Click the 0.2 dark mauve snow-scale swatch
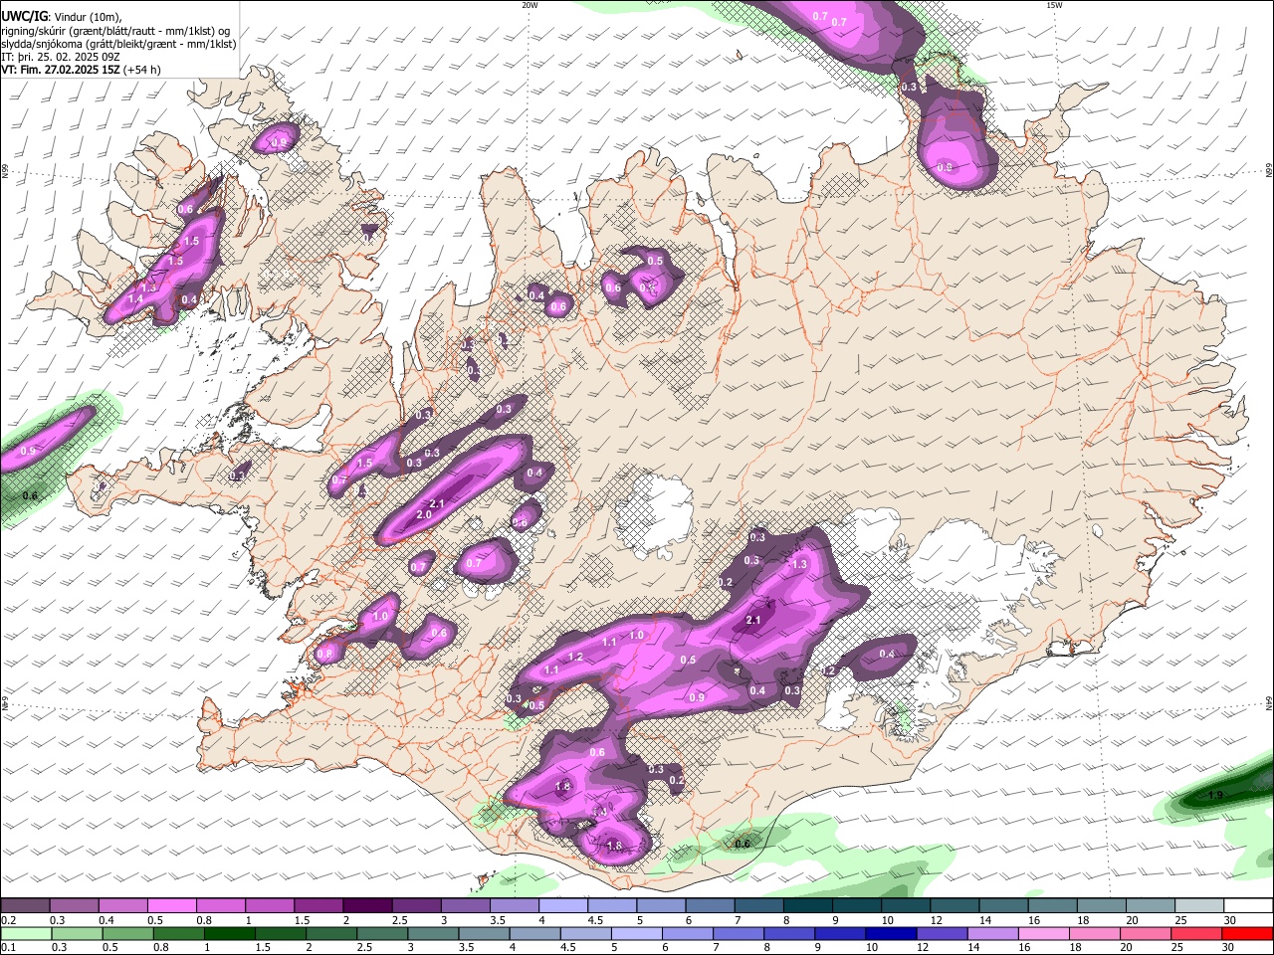This screenshot has width=1274, height=955. (25, 906)
